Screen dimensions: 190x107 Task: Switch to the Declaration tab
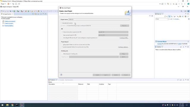pos(69,80)
